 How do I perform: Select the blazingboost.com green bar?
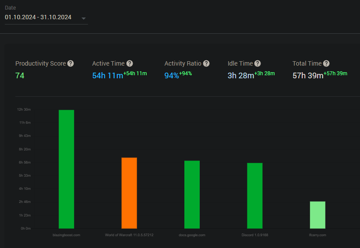coord(67,169)
